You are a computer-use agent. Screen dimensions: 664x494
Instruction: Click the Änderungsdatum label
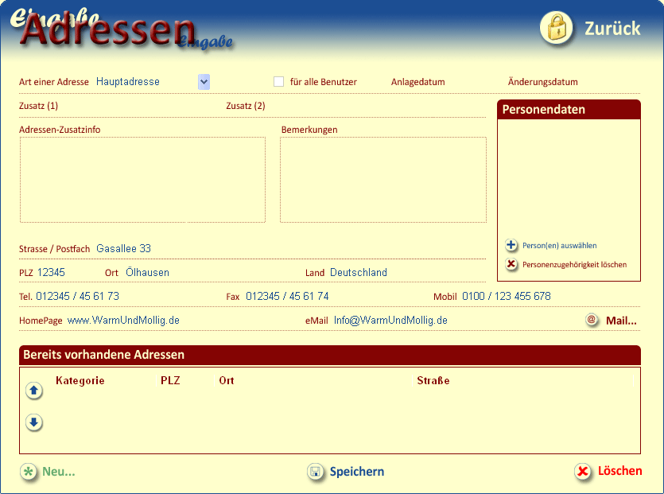pyautogui.click(x=543, y=82)
